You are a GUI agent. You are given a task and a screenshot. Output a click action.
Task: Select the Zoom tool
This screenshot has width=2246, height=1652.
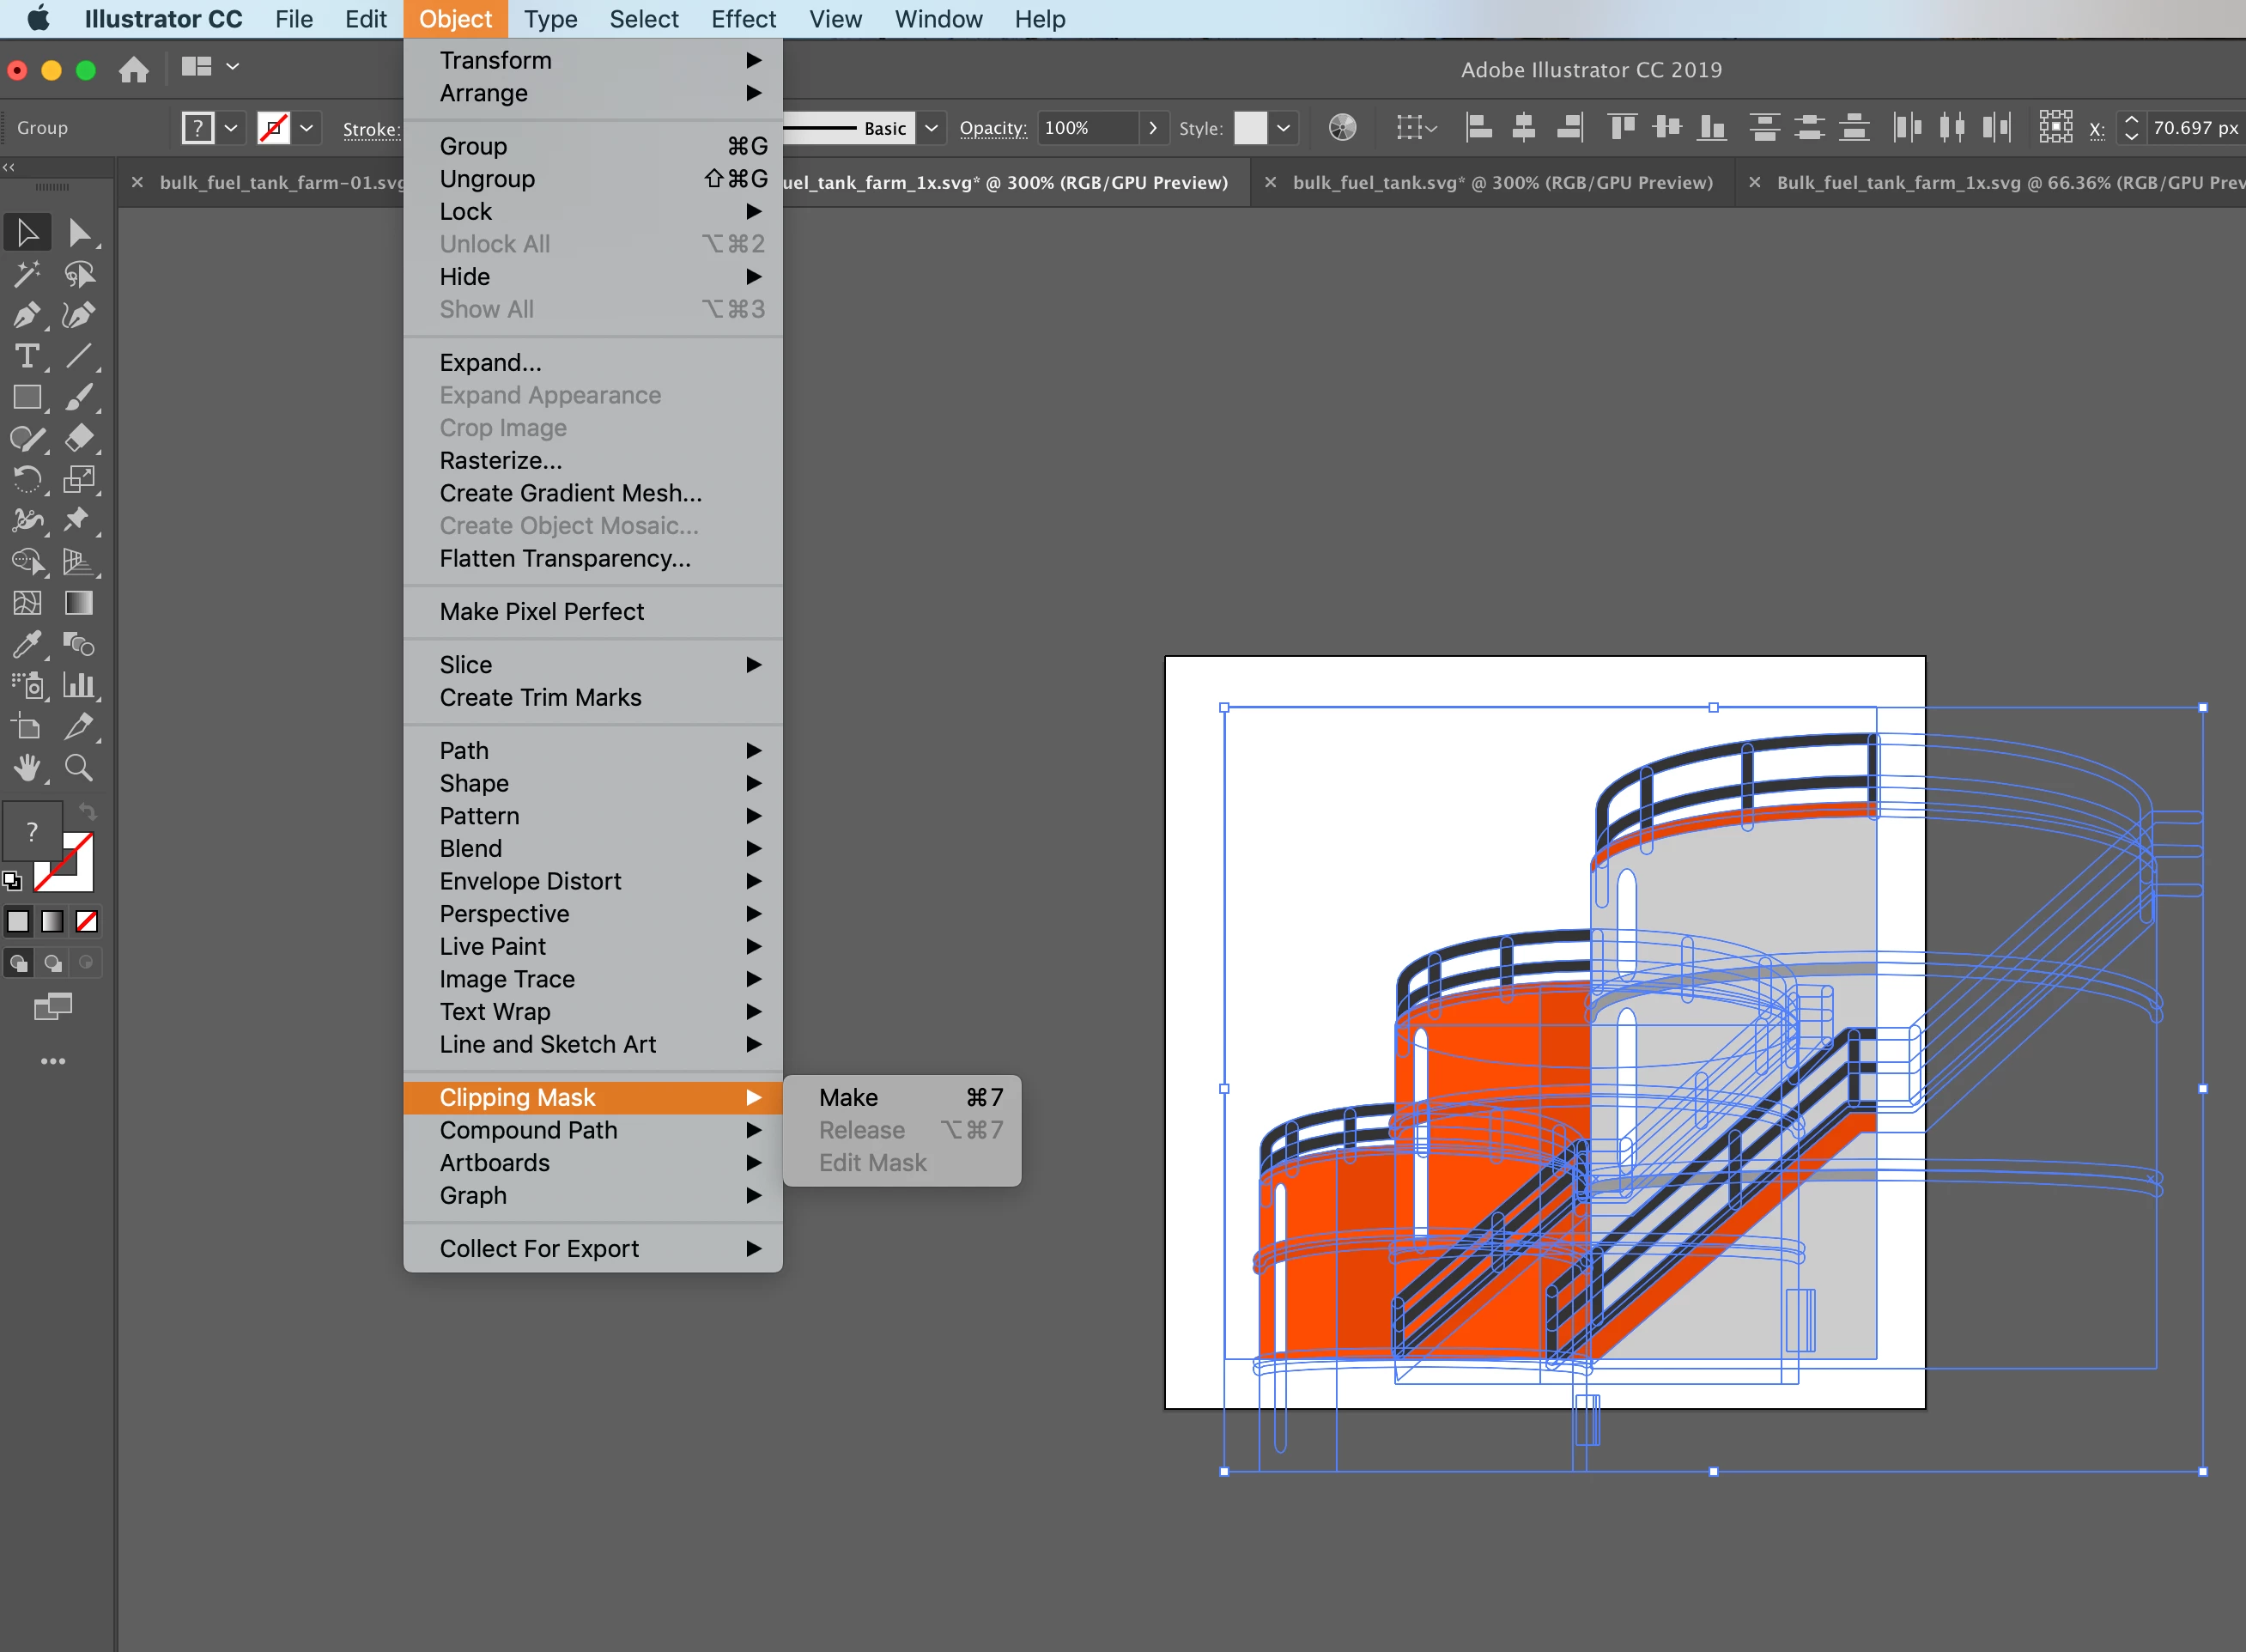click(79, 768)
